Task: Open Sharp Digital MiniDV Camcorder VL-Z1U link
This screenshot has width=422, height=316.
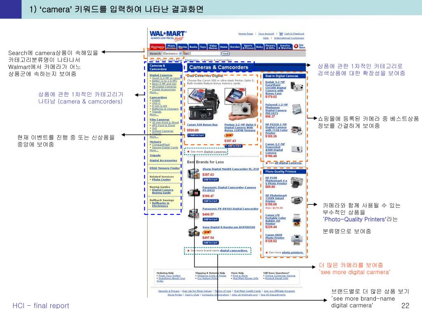Action: [231, 169]
